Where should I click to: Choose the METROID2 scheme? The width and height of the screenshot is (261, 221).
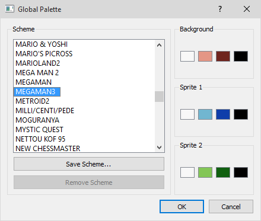(32, 101)
